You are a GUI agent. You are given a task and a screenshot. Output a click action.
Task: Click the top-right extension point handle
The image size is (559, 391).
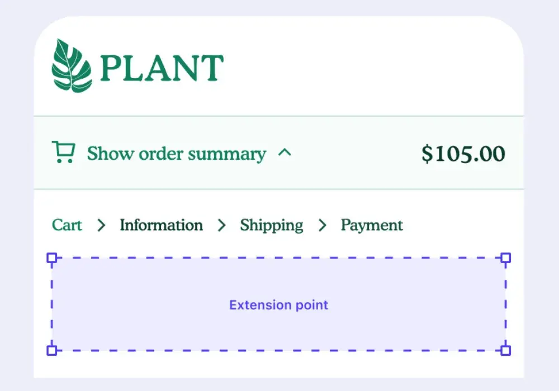pos(505,258)
